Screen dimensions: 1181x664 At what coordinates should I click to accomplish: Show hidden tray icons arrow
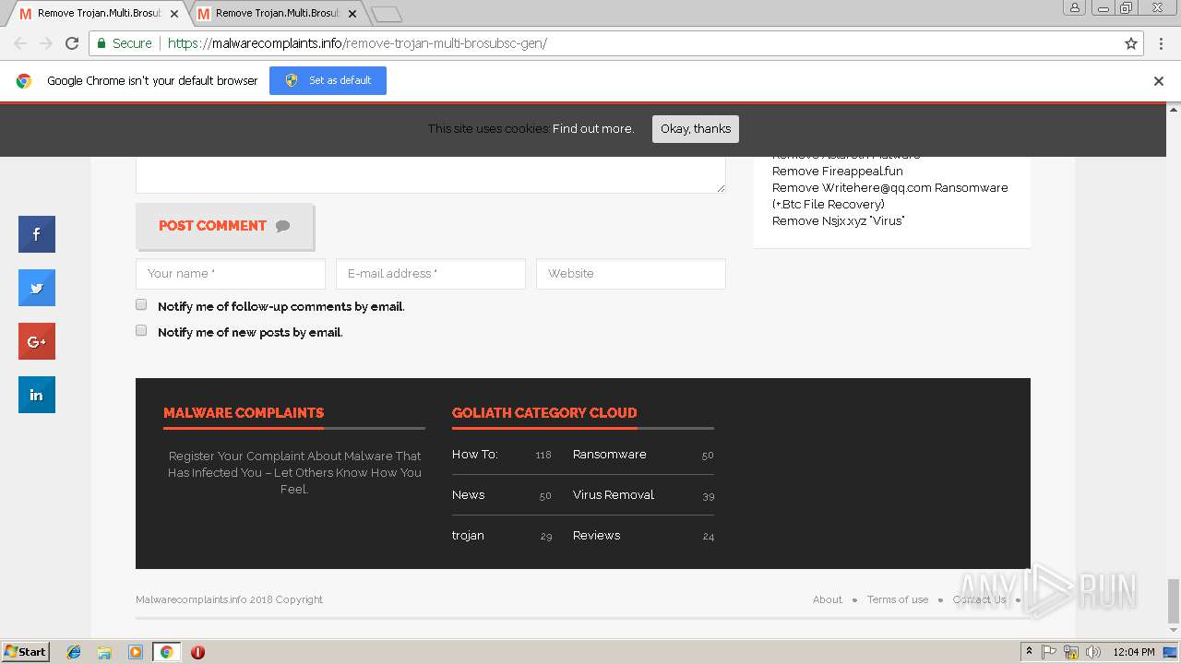pos(1029,652)
